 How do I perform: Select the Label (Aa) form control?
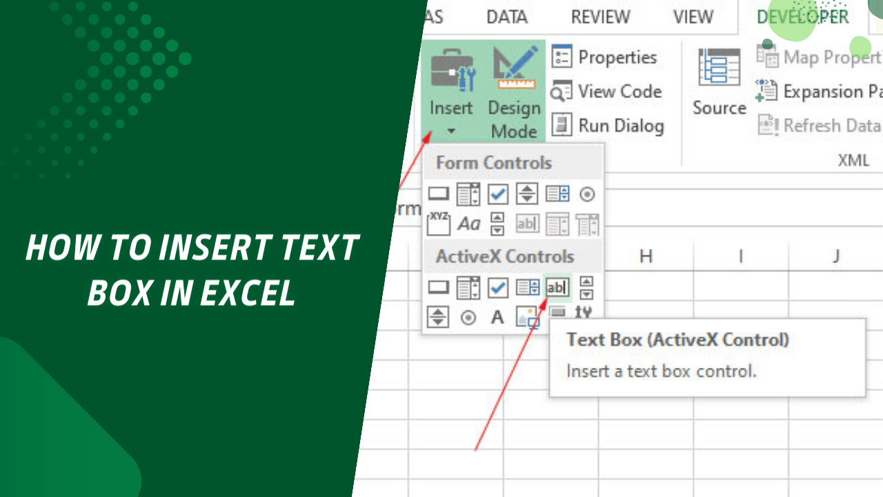(x=468, y=223)
